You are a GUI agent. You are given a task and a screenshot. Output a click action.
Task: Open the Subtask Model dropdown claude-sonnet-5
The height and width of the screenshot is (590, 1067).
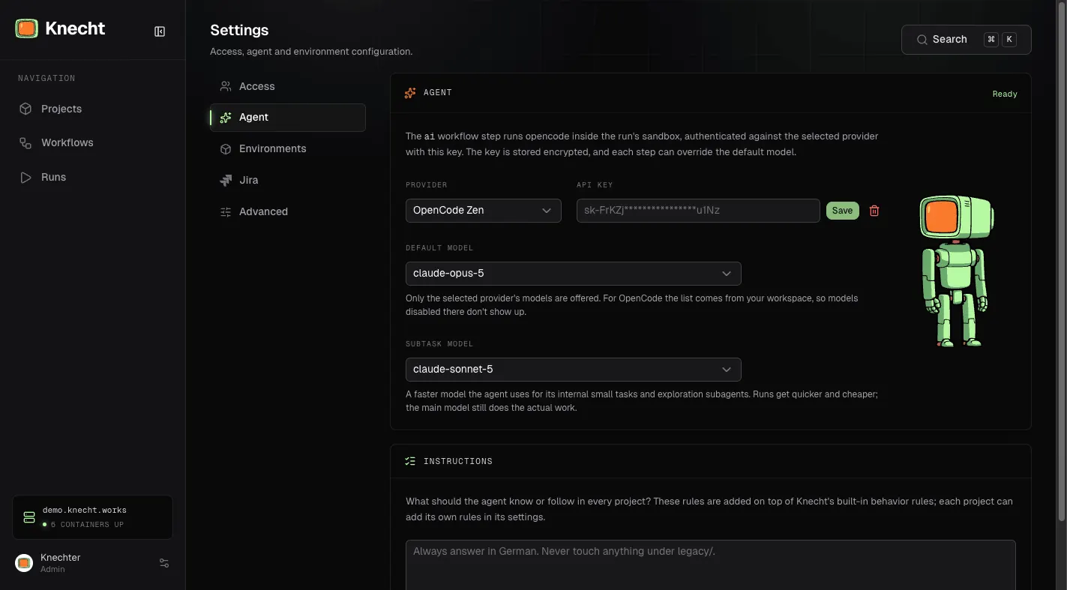574,370
